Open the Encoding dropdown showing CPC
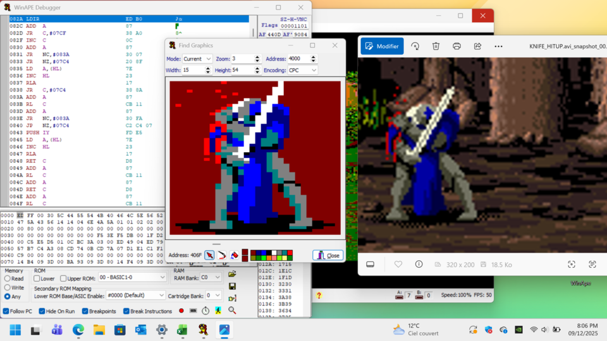 tap(302, 70)
